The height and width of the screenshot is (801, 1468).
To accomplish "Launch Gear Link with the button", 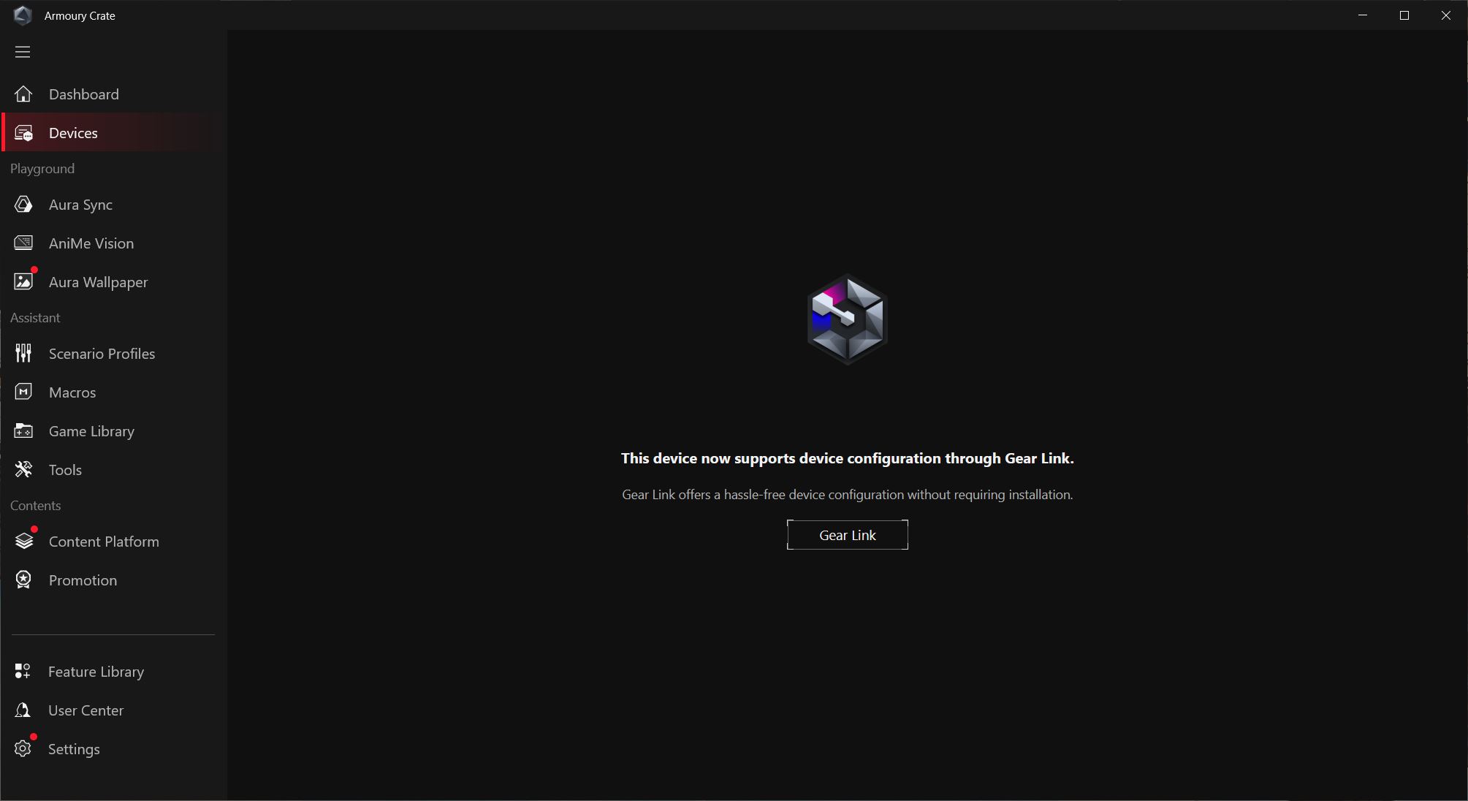I will 848,535.
